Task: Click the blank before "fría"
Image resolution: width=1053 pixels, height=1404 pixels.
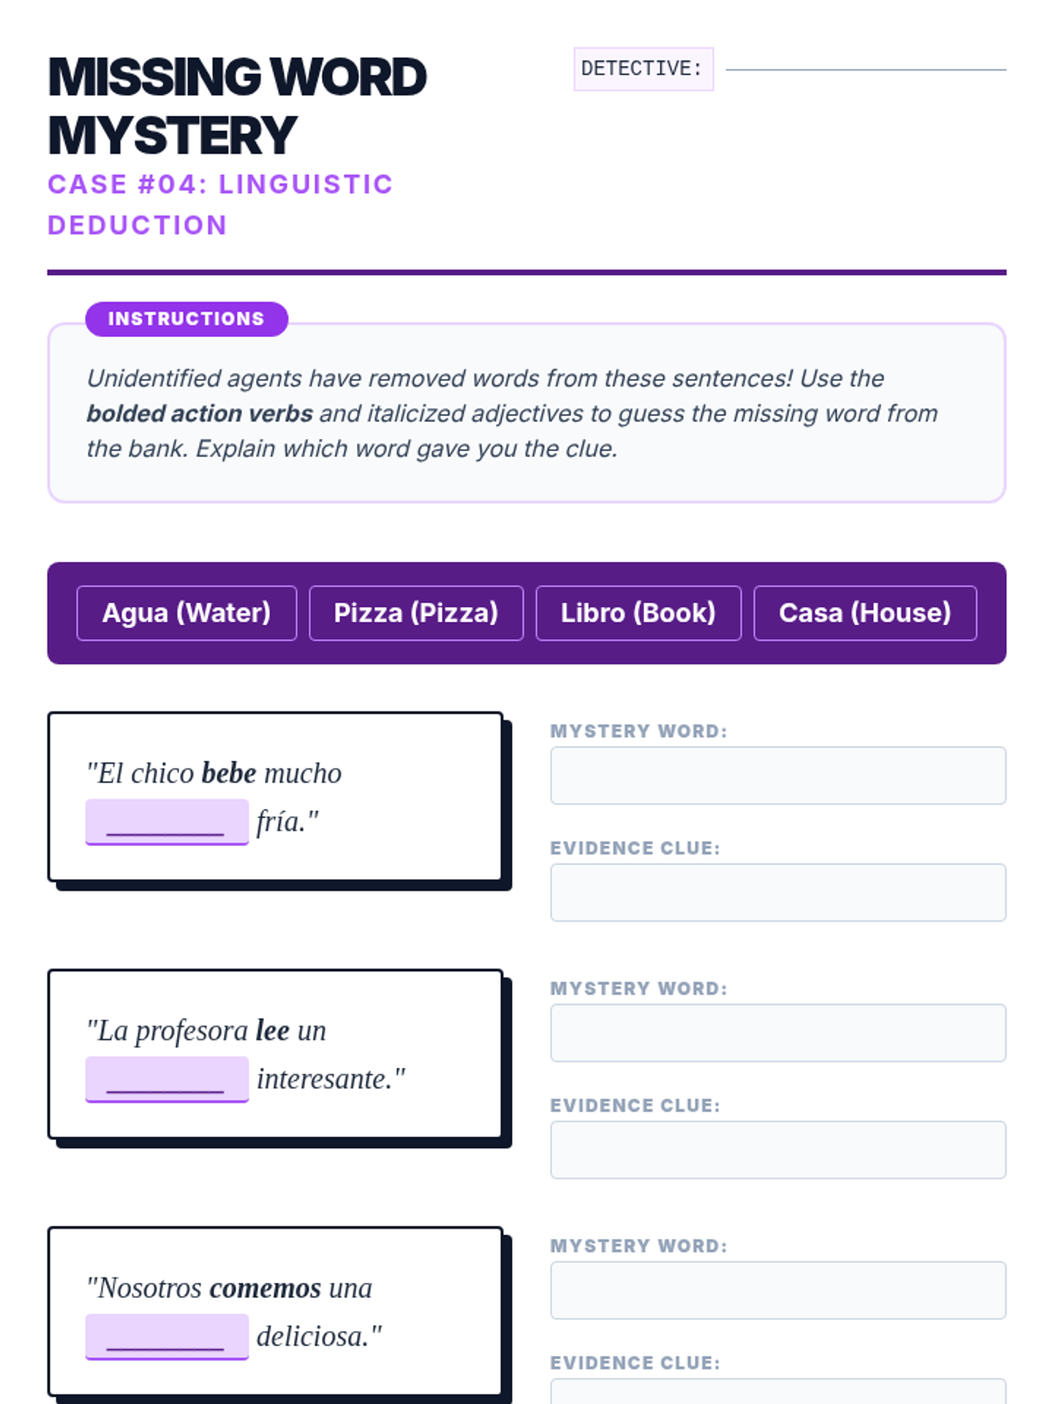Action: (x=167, y=822)
